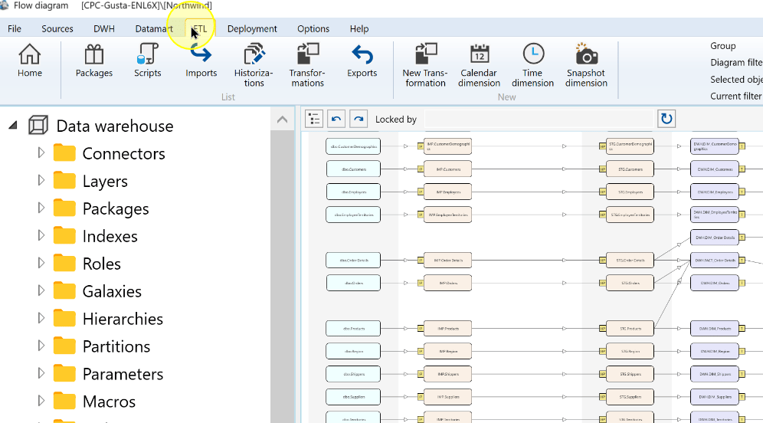Open the Scripts list
763x423 pixels.
click(x=147, y=61)
